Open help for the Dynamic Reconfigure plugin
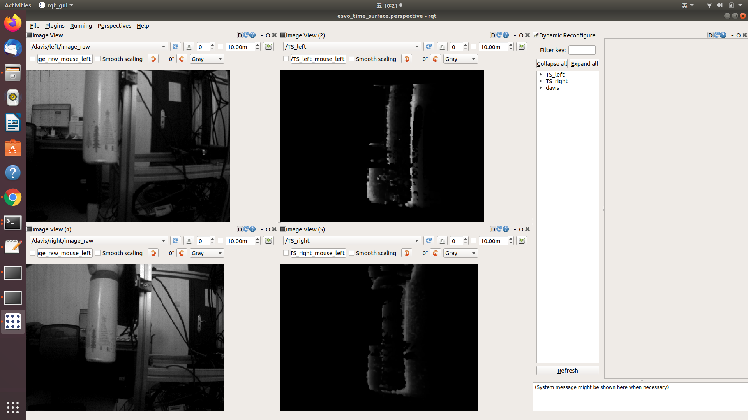The width and height of the screenshot is (748, 420). (x=723, y=35)
